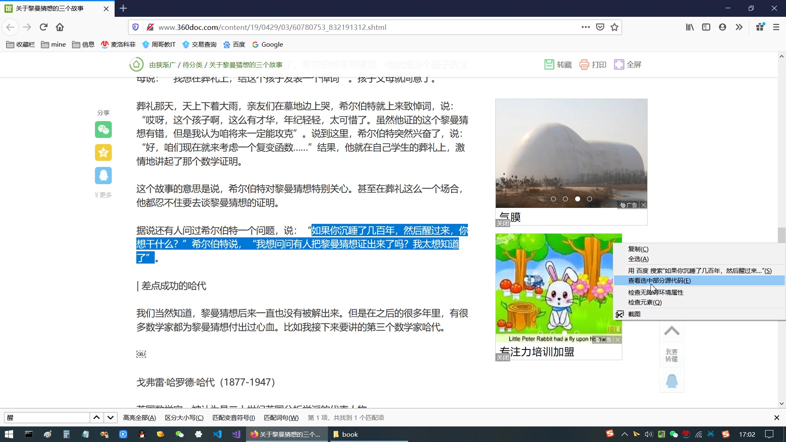Open the toolbar overflow chevron menu
Viewport: 786px width, 442px height.
(x=739, y=27)
